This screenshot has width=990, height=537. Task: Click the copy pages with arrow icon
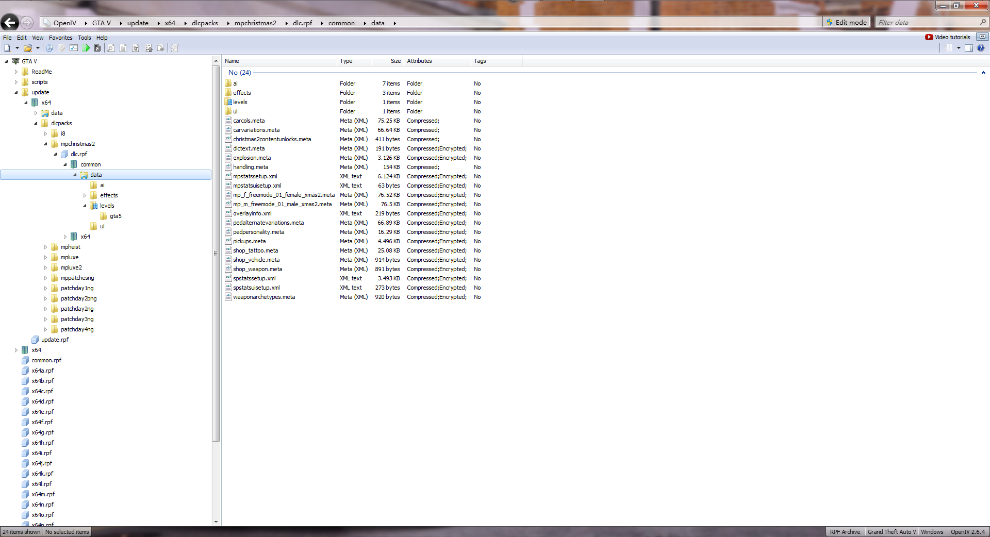pyautogui.click(x=161, y=48)
